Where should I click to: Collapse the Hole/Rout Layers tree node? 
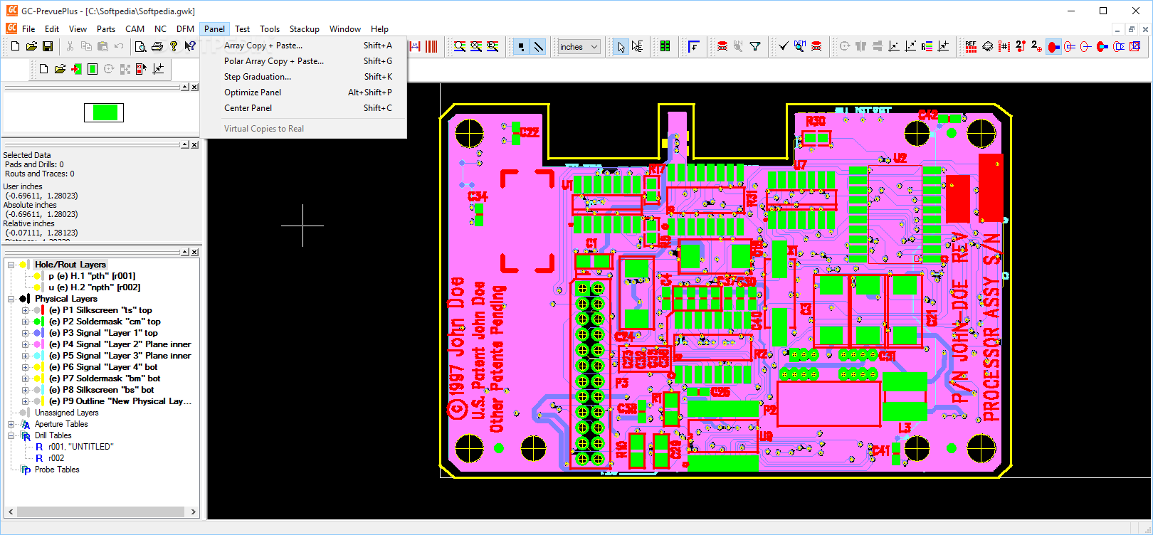click(x=11, y=265)
